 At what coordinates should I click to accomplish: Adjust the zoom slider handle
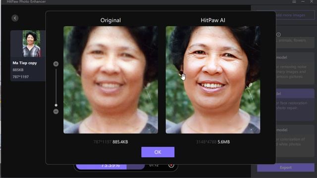56,105
